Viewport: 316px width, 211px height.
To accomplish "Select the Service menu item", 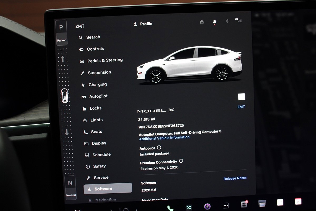I will coord(97,178).
